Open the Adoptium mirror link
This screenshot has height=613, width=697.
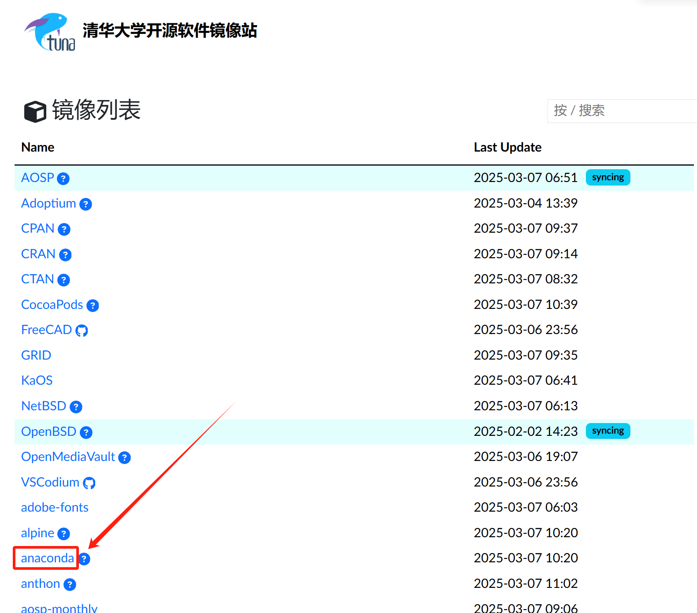(x=48, y=203)
